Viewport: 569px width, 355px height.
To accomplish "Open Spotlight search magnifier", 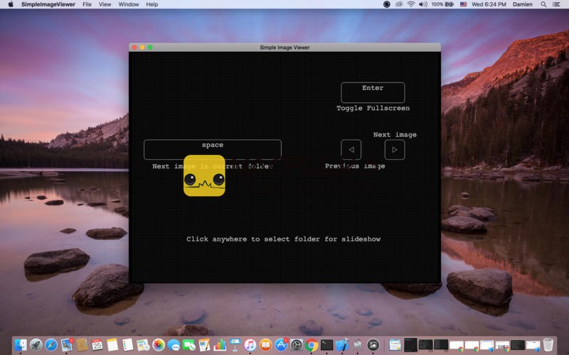I will tap(543, 4).
